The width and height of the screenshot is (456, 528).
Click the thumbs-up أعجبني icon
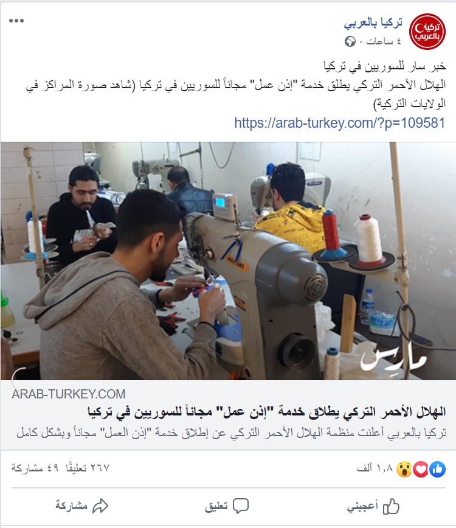tap(391, 505)
